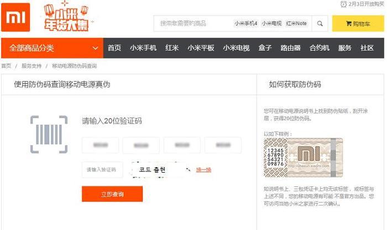Open the 小米电视 nav bar item
Screen dimensions: 387x230
tap(236, 48)
